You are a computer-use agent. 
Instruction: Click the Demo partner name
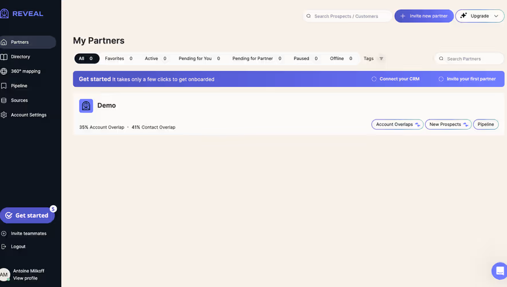tap(107, 106)
